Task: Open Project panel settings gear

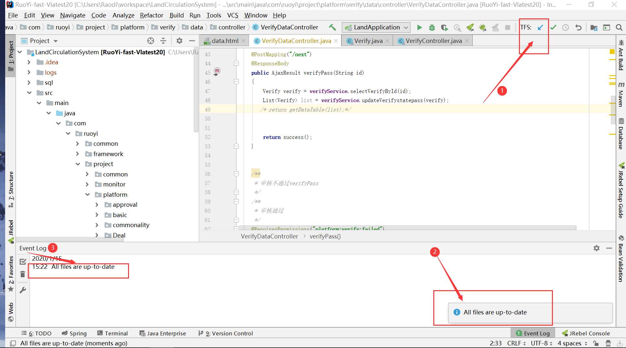Action: [179, 41]
